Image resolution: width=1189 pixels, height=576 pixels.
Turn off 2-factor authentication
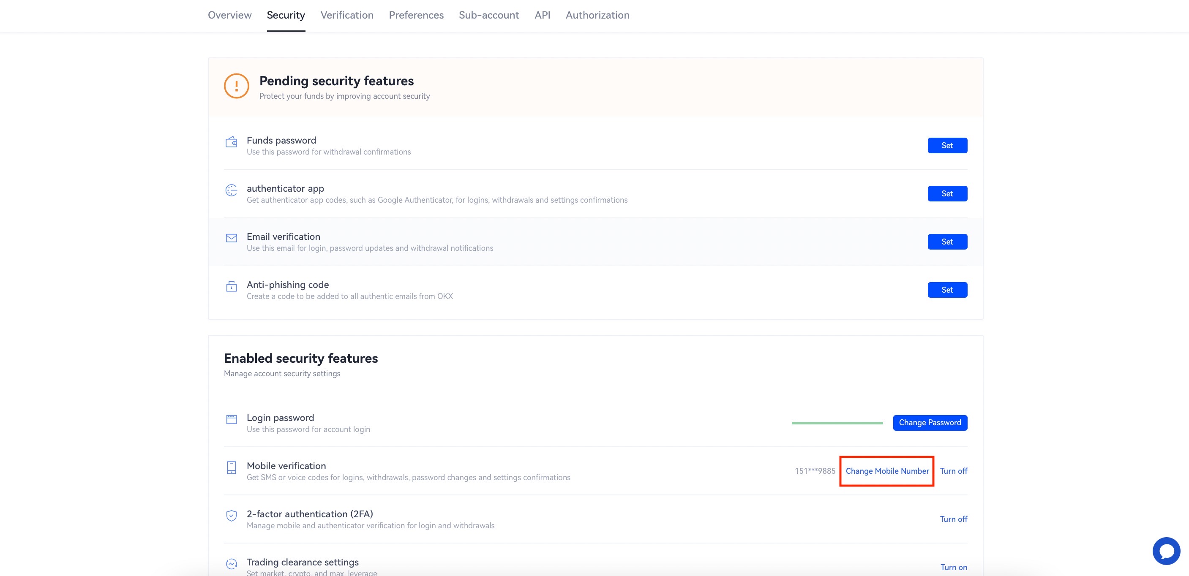(953, 519)
